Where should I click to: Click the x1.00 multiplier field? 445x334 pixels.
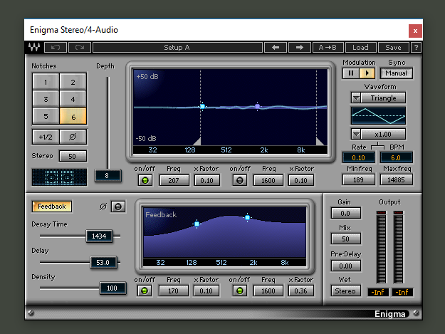coord(383,134)
